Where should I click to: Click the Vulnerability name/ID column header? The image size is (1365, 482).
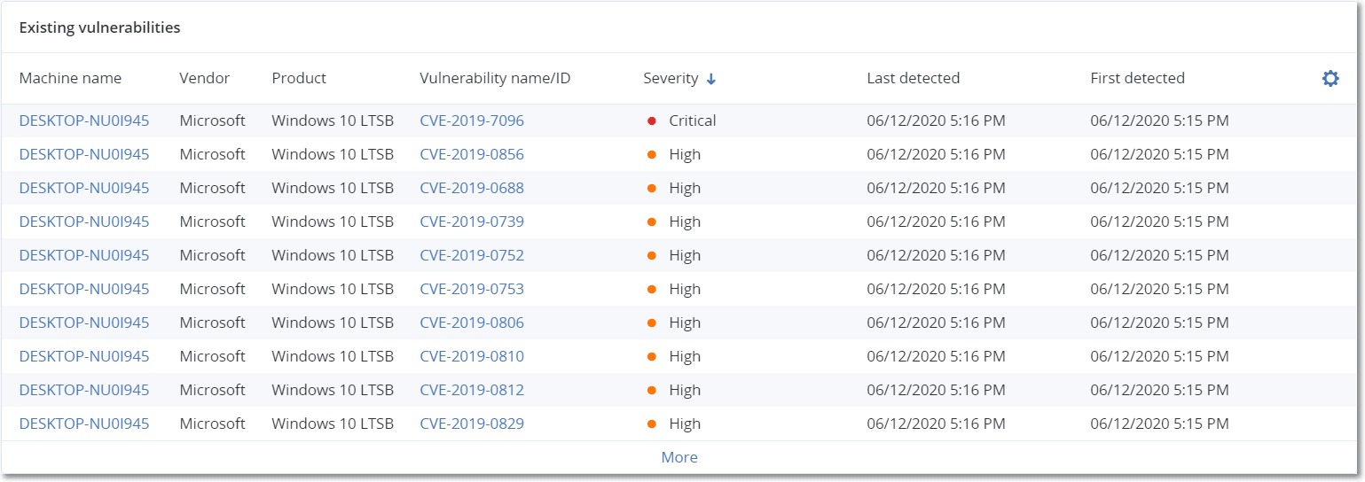click(495, 78)
